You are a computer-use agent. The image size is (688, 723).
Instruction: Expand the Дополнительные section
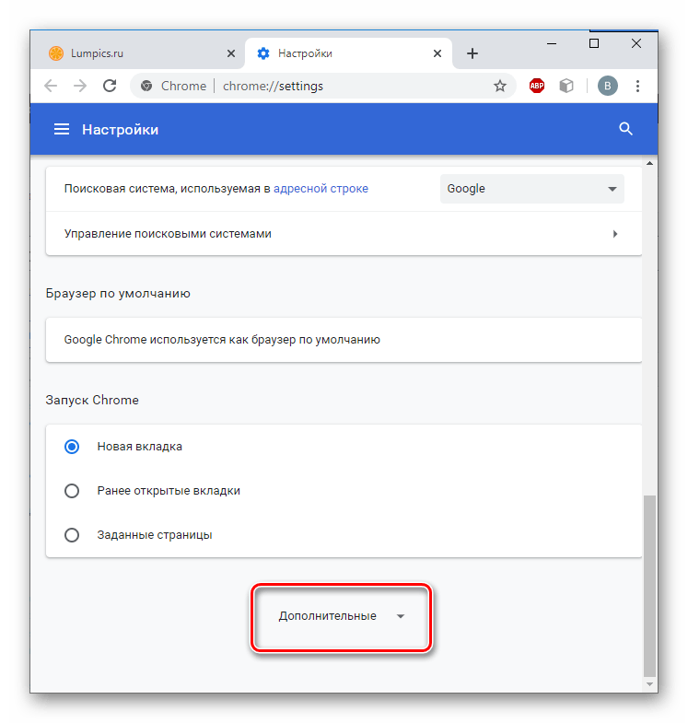coord(341,616)
